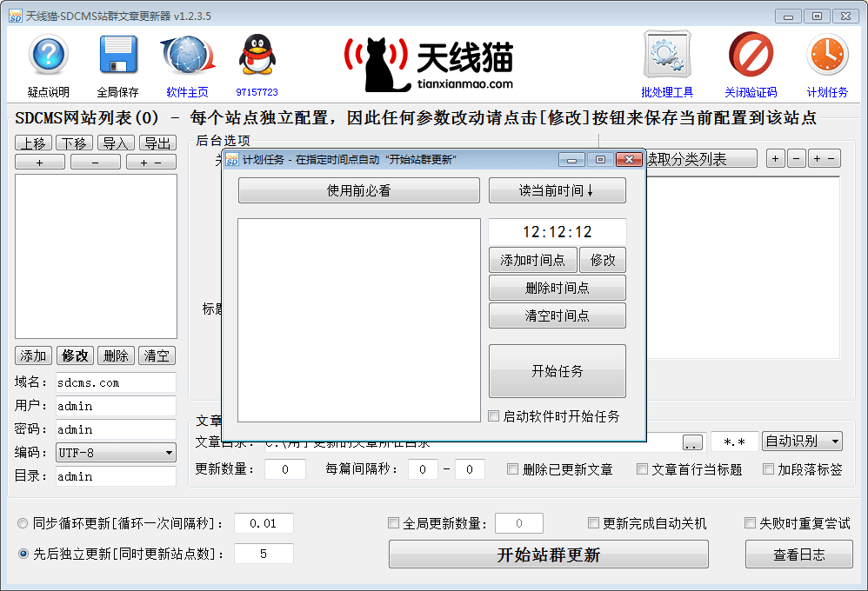Click the category list + button
The width and height of the screenshot is (868, 591).
(776, 158)
